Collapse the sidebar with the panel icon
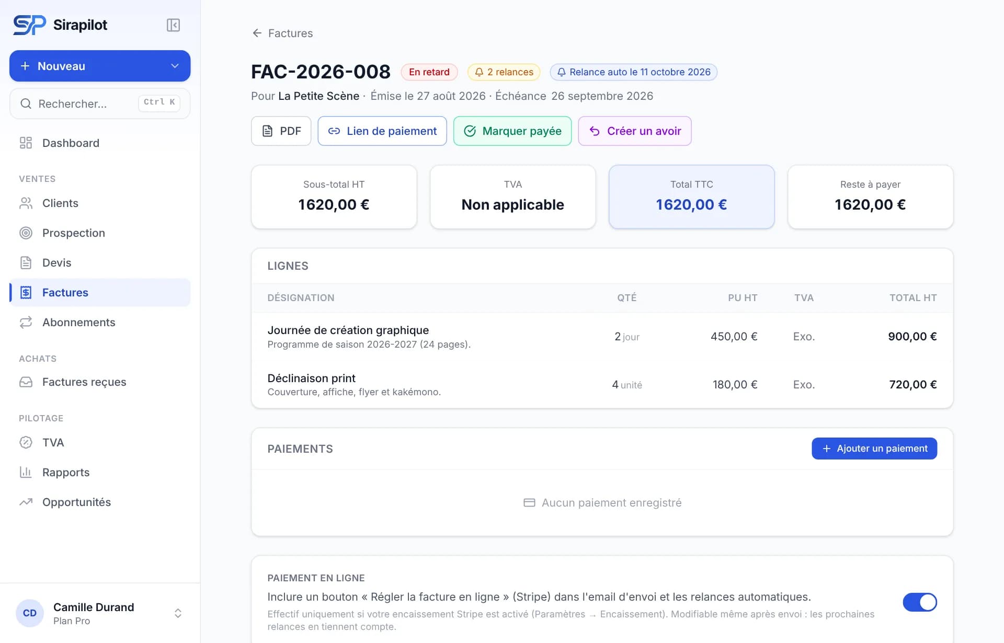The image size is (1004, 643). pos(173,25)
